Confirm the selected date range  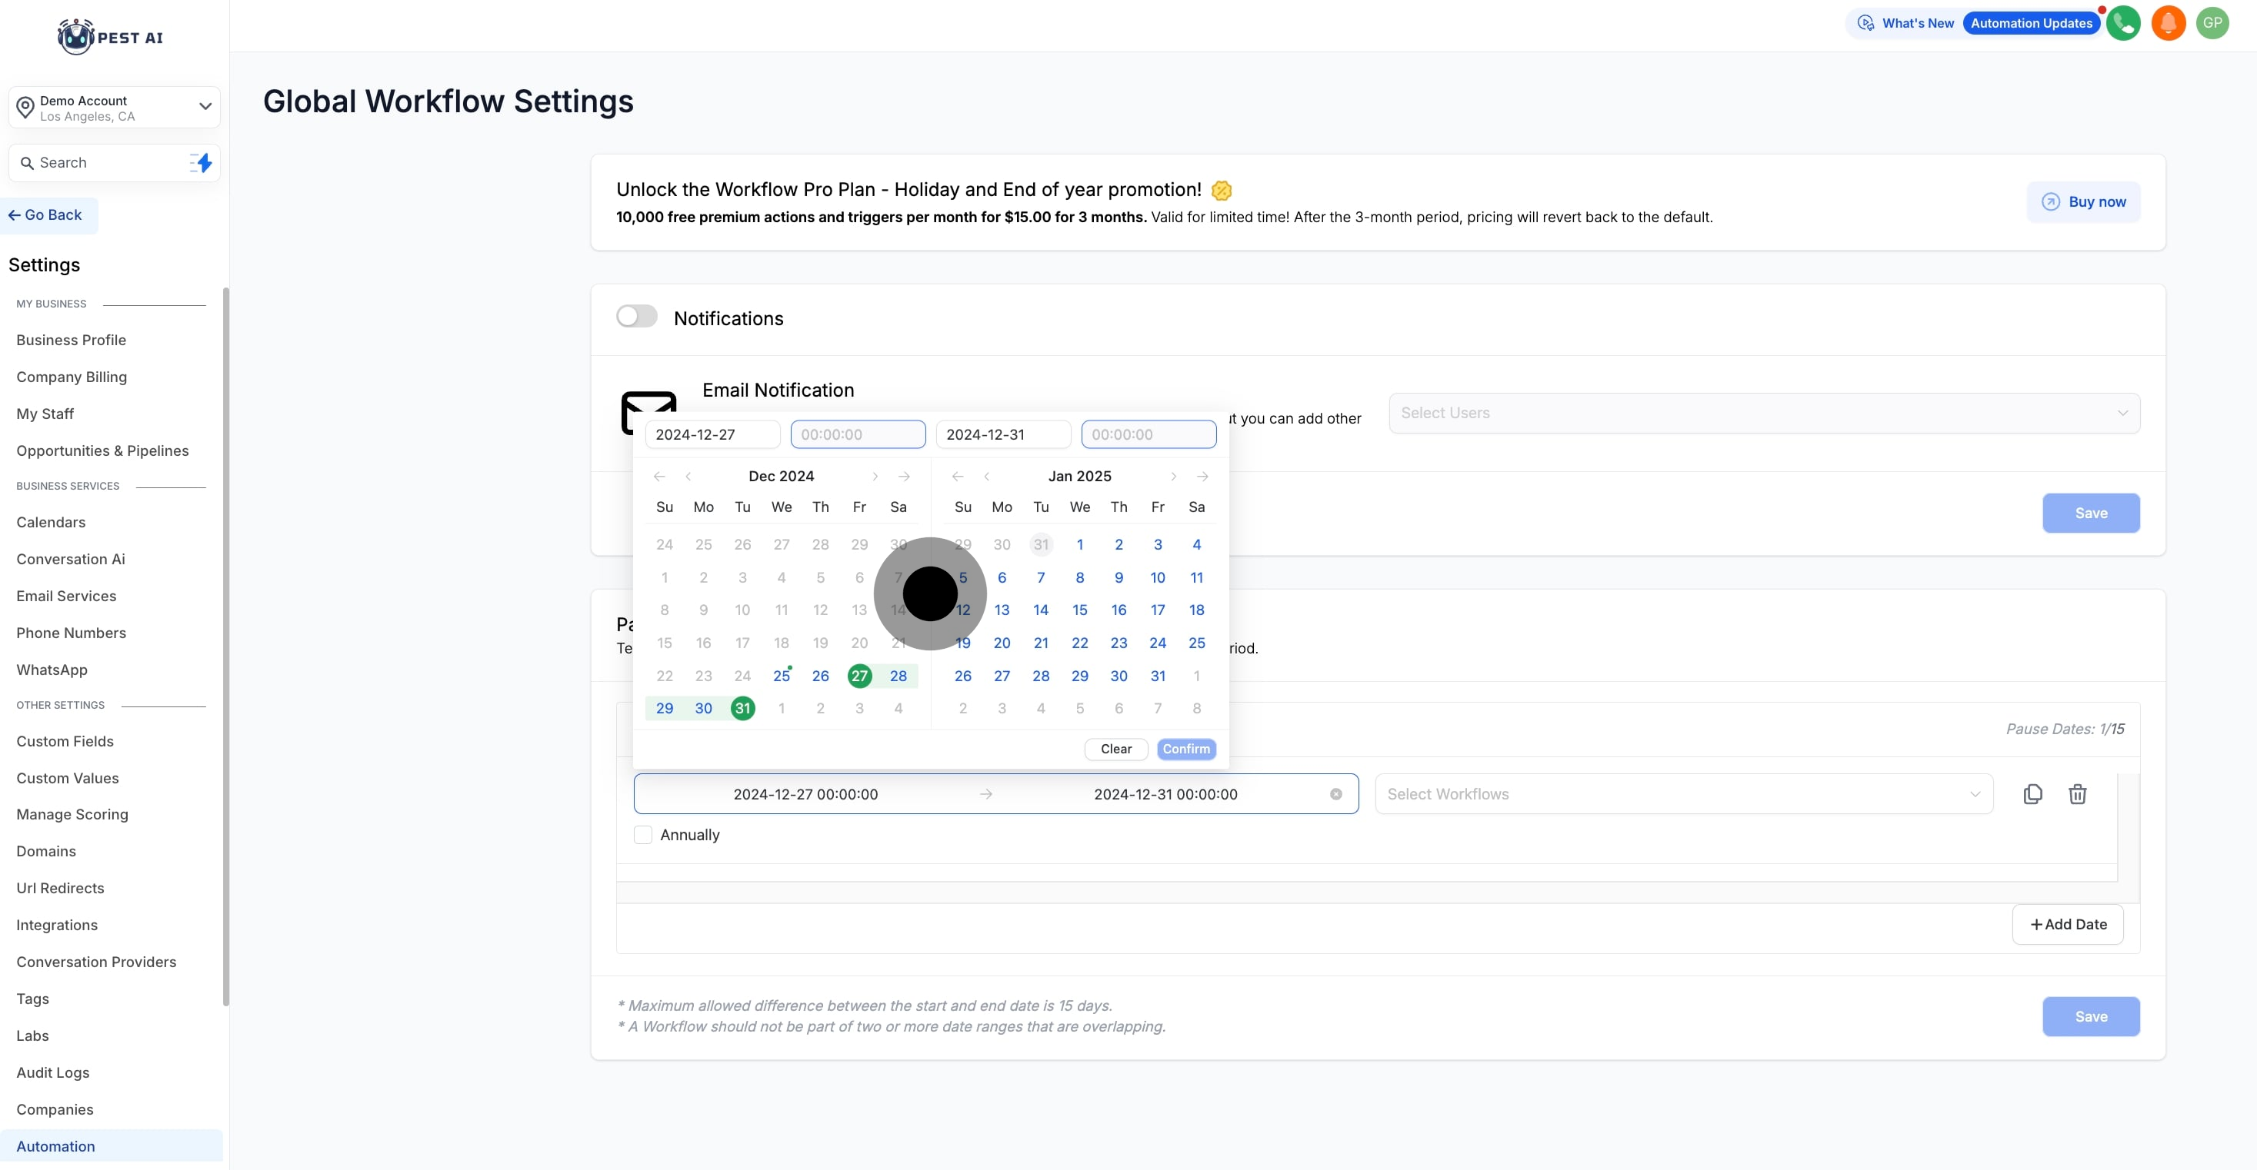point(1185,749)
